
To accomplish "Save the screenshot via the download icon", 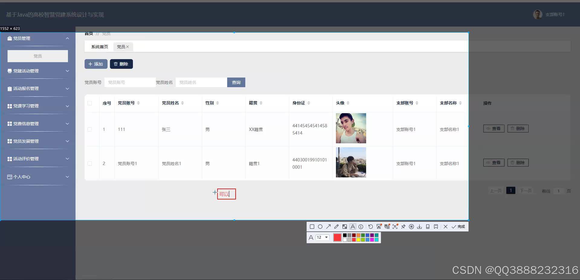I will tap(419, 227).
